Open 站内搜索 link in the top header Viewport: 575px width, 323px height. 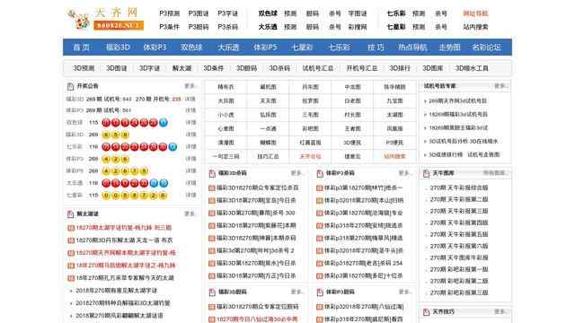pos(475,27)
